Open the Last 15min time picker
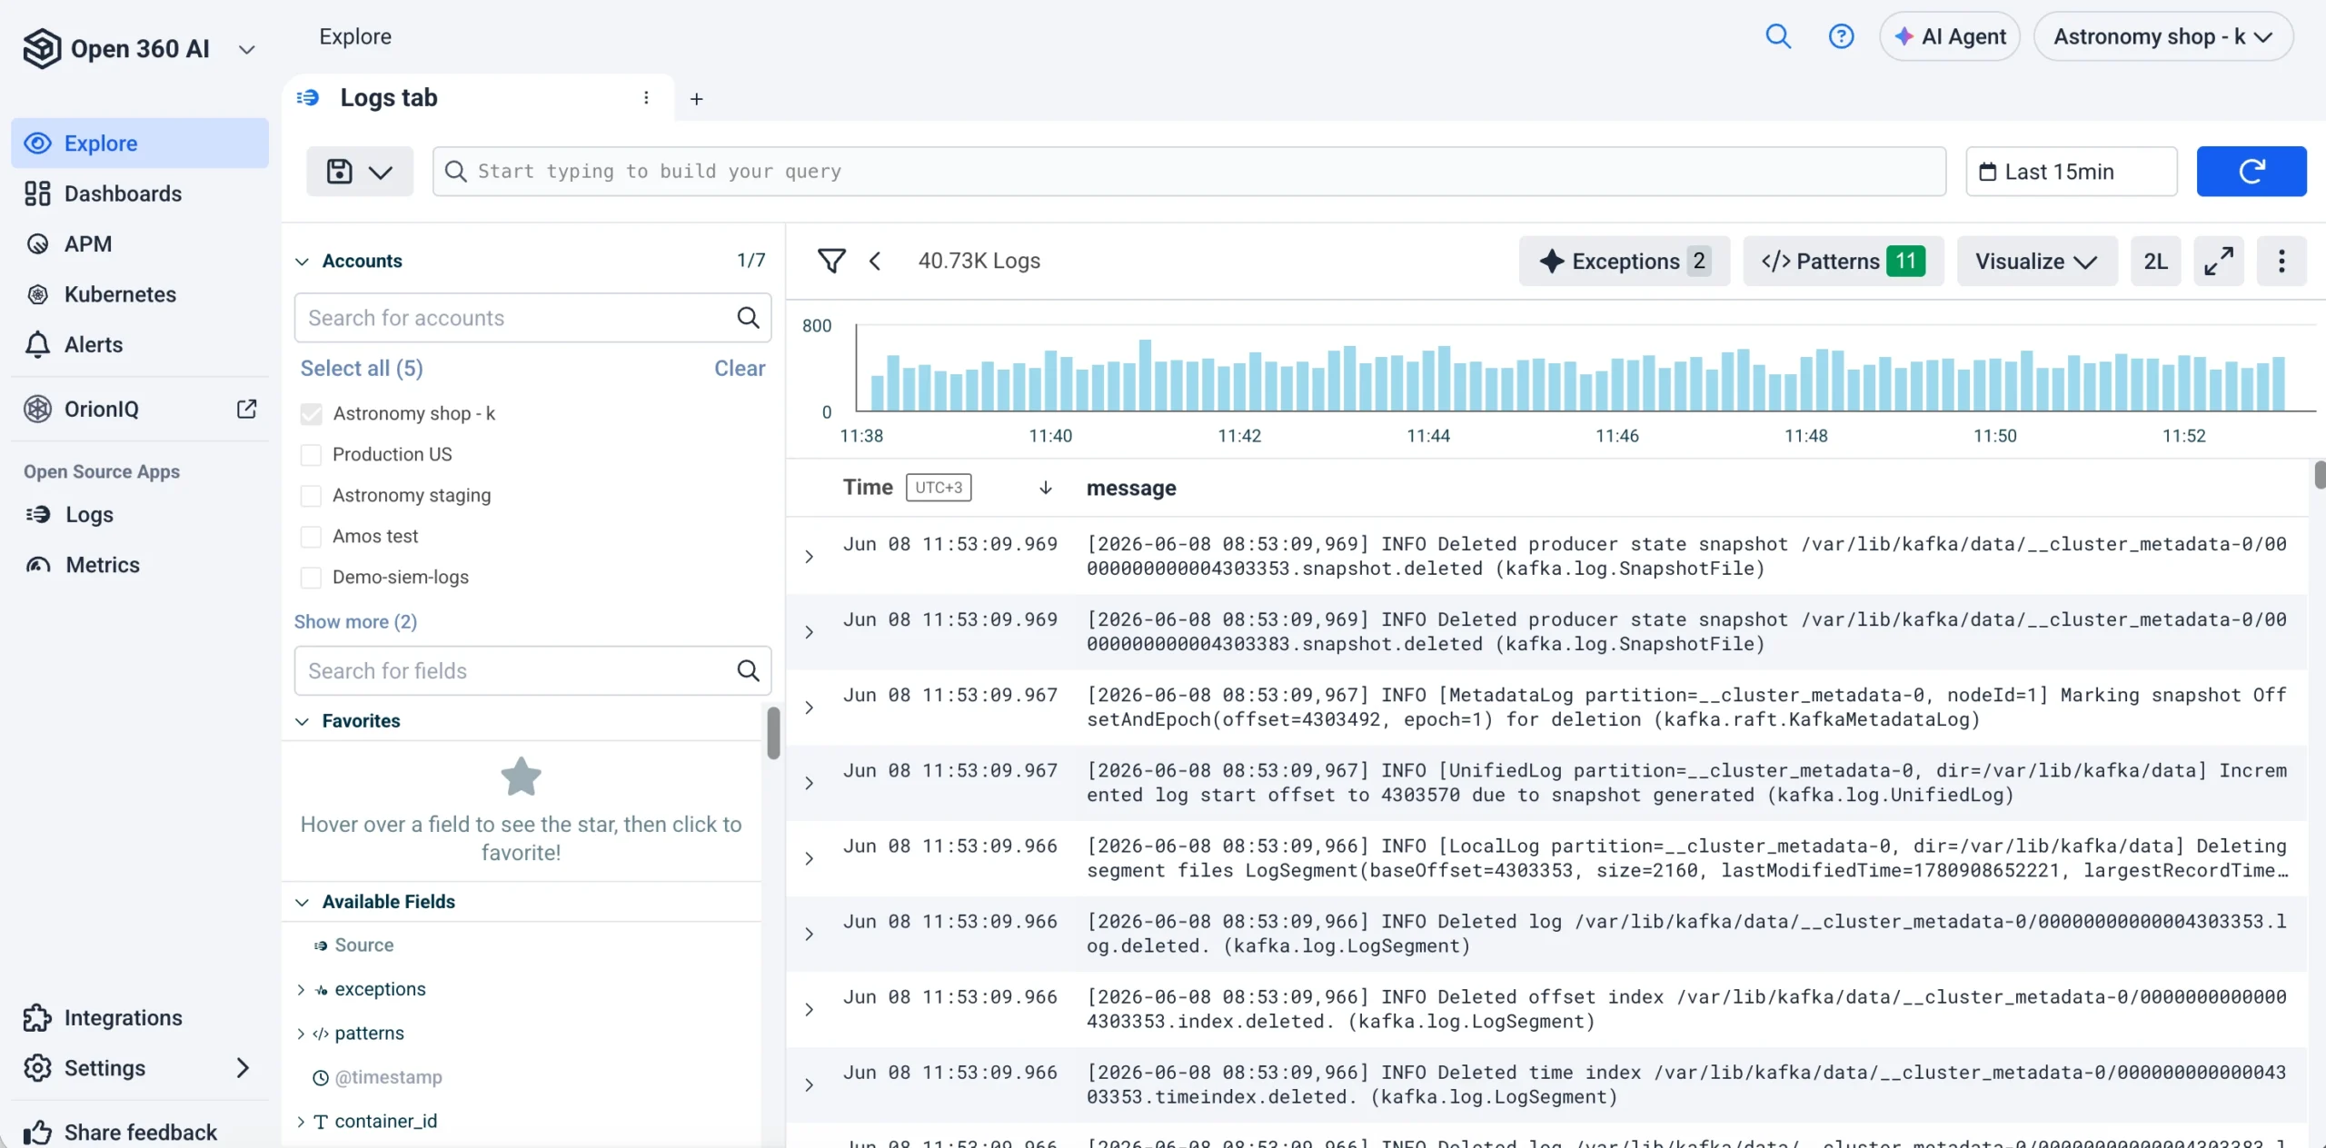 pyautogui.click(x=2071, y=172)
